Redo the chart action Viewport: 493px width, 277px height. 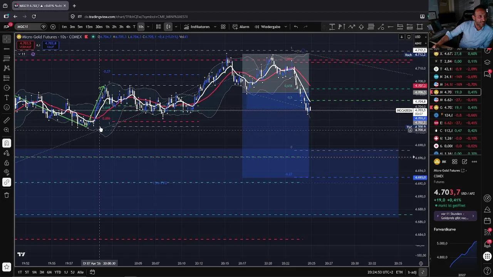point(305,27)
